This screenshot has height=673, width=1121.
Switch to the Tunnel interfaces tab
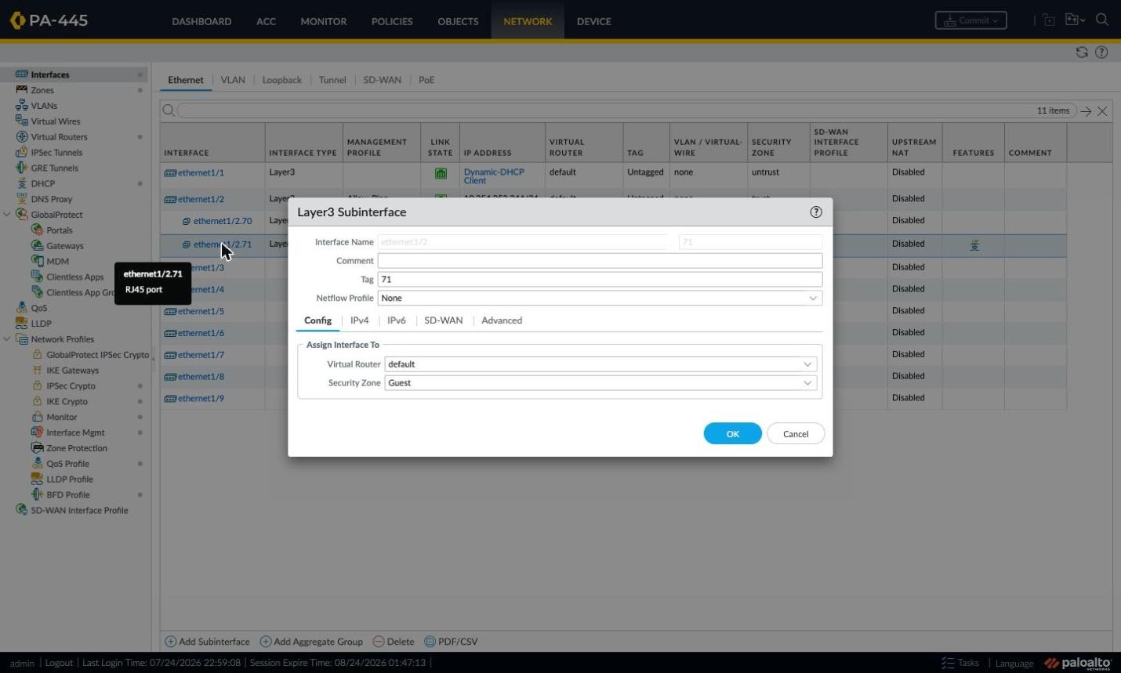332,80
